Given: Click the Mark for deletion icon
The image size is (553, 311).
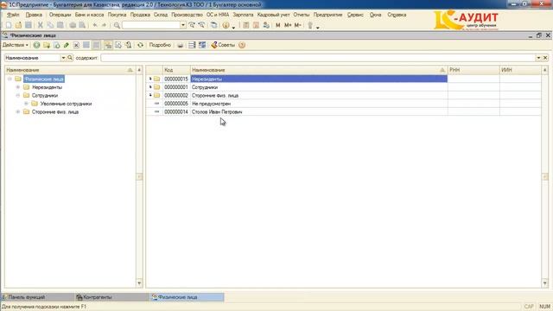Looking at the screenshot, I should (76, 45).
